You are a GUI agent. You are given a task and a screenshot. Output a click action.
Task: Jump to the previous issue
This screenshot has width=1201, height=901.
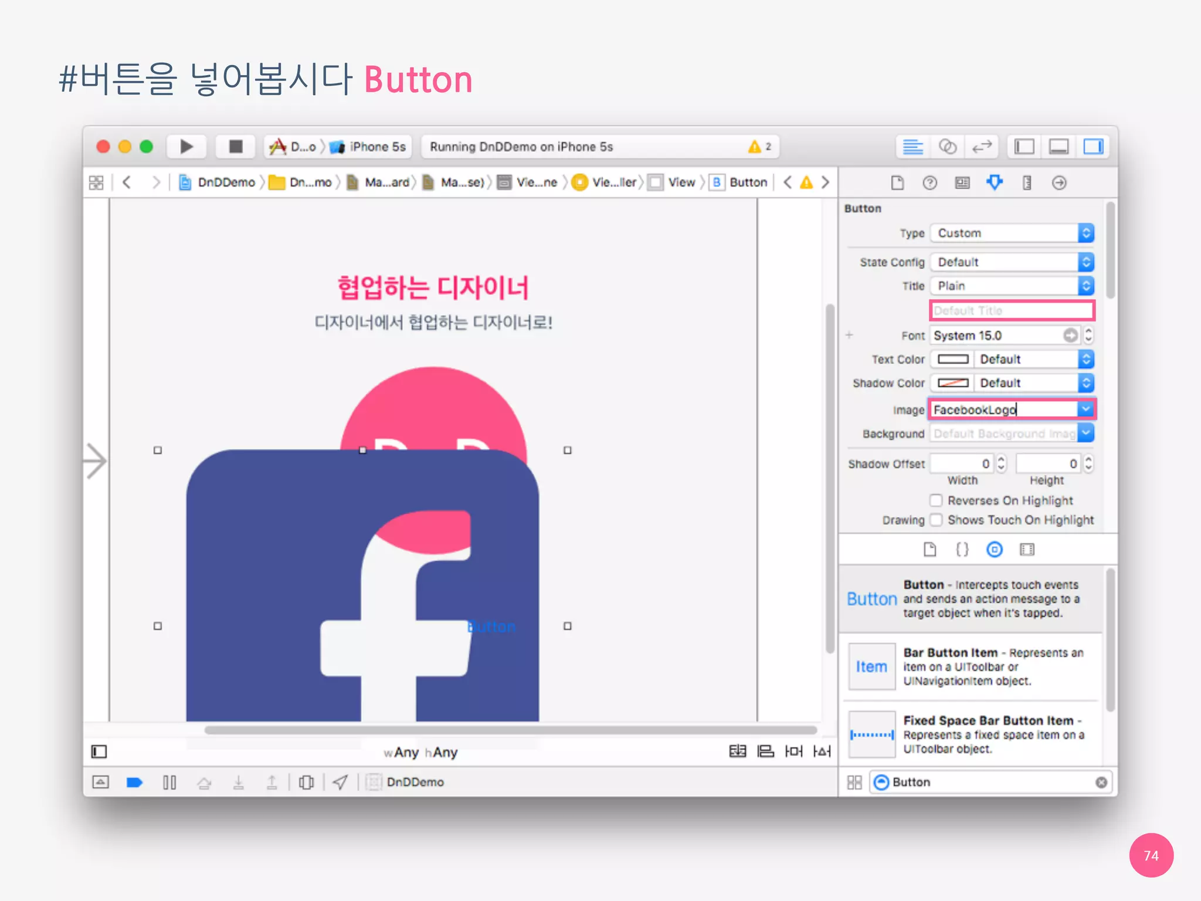pyautogui.click(x=788, y=182)
